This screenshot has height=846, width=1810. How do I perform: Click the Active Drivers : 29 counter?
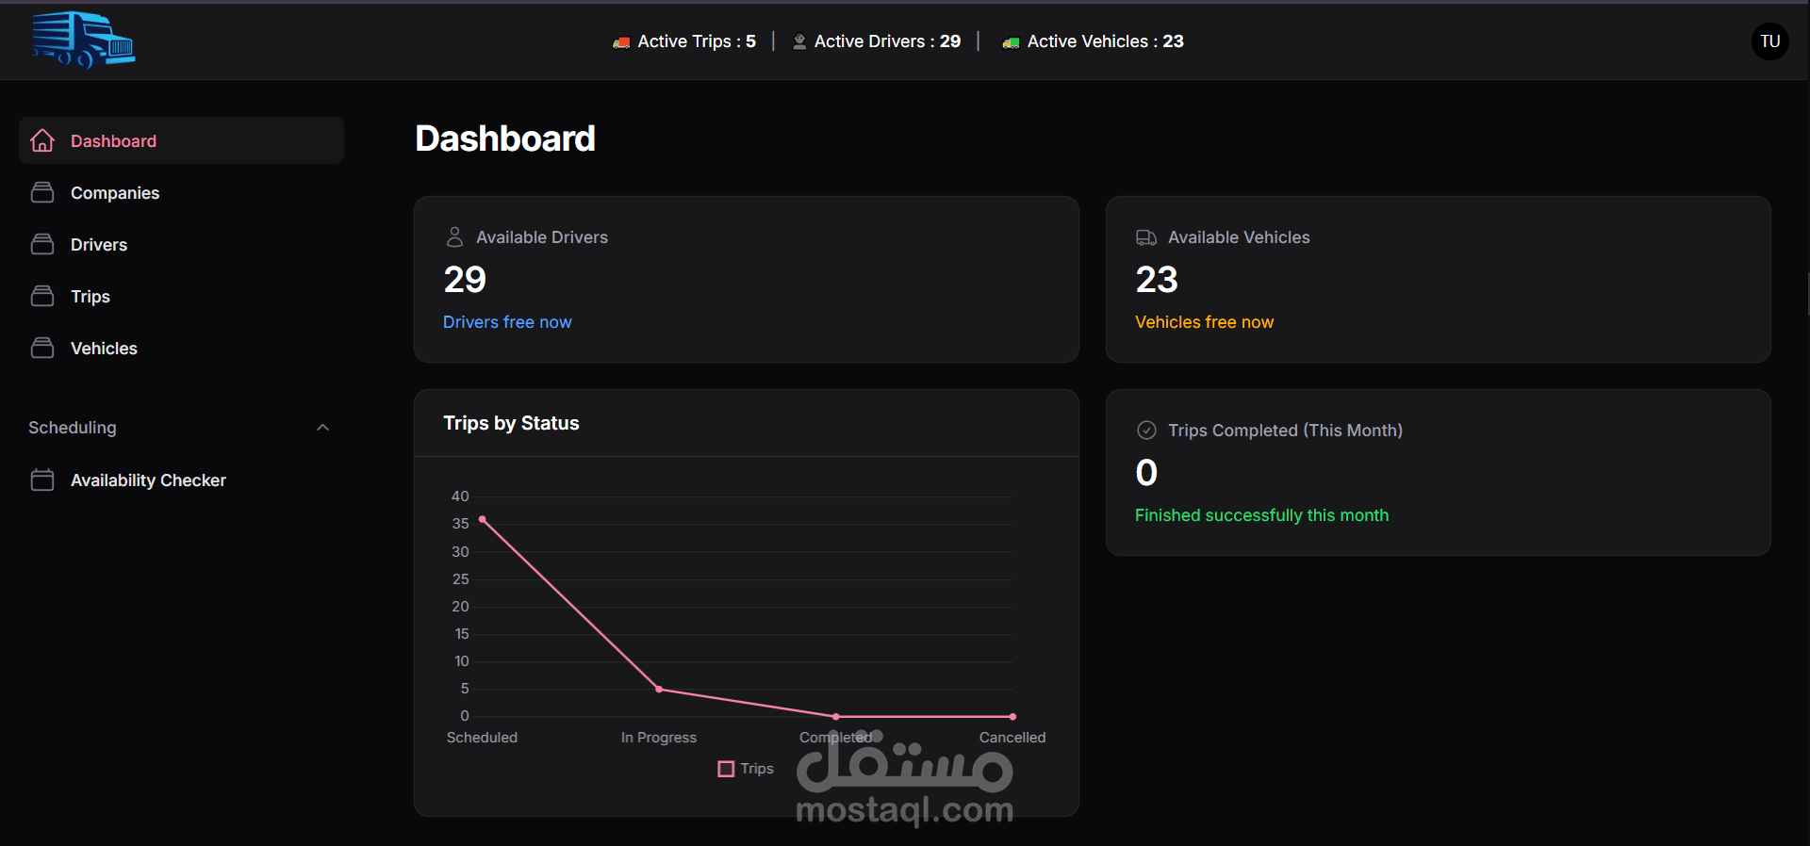[x=877, y=41]
